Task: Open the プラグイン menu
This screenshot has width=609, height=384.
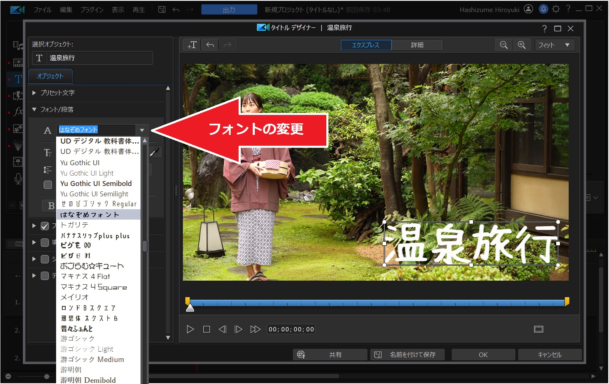Action: (92, 10)
